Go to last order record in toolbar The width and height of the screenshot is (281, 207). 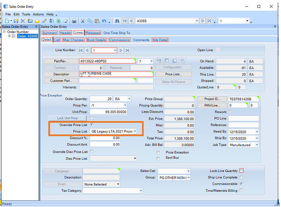[209, 21]
